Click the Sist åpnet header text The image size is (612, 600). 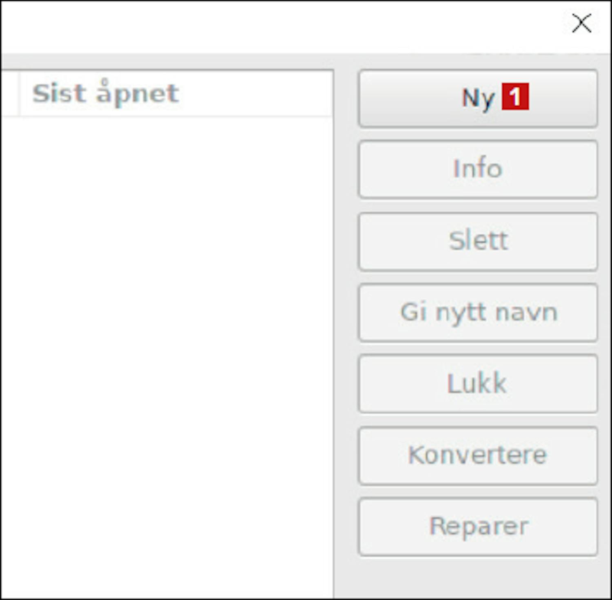tap(106, 93)
